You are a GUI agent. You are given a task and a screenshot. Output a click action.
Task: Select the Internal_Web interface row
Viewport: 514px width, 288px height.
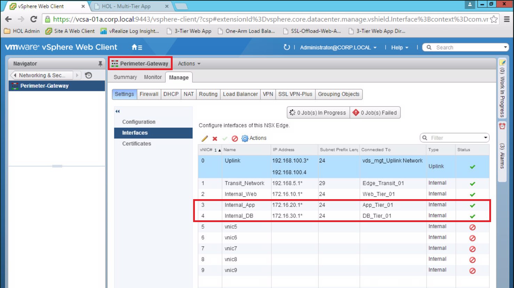click(343, 194)
